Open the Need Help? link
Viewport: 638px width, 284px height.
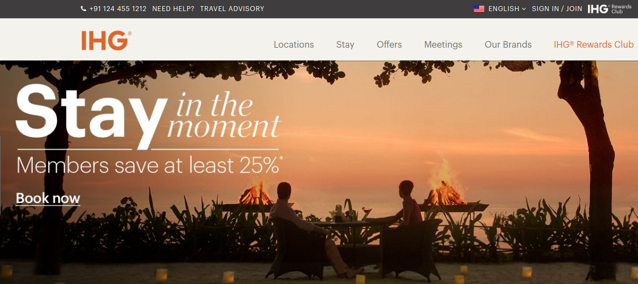173,8
